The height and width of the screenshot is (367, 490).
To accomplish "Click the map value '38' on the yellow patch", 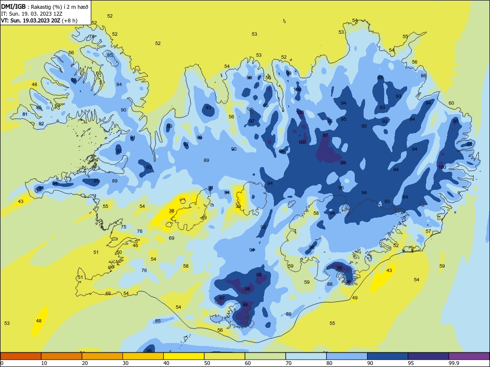I will [171, 210].
